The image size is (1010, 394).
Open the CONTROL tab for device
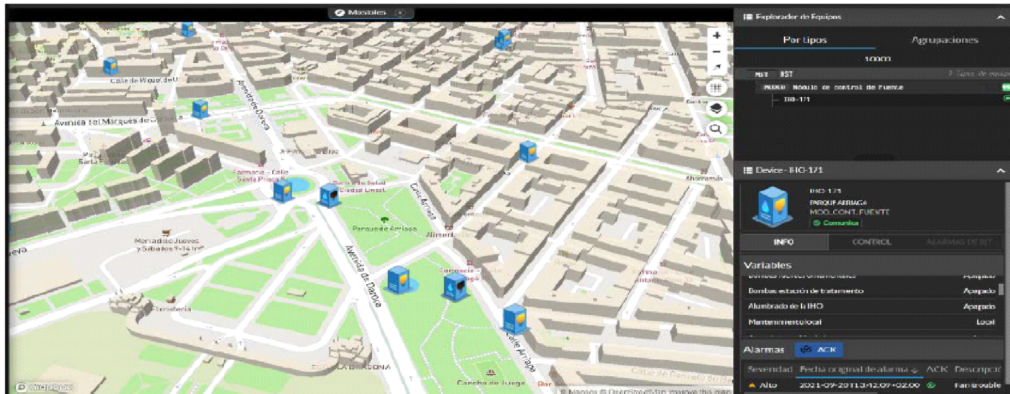[871, 242]
